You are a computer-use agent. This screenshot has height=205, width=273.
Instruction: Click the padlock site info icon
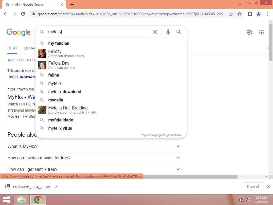coord(34,14)
